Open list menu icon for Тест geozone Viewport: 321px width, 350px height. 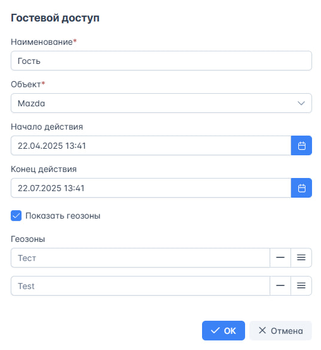point(301,257)
